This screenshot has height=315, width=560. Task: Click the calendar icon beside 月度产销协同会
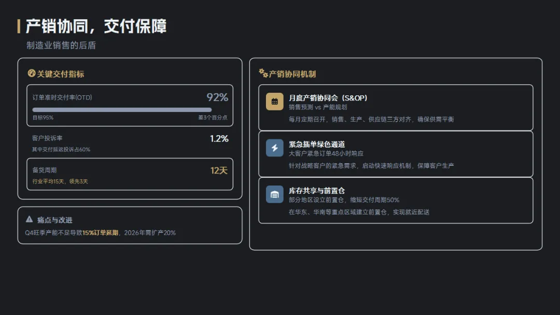coord(275,102)
